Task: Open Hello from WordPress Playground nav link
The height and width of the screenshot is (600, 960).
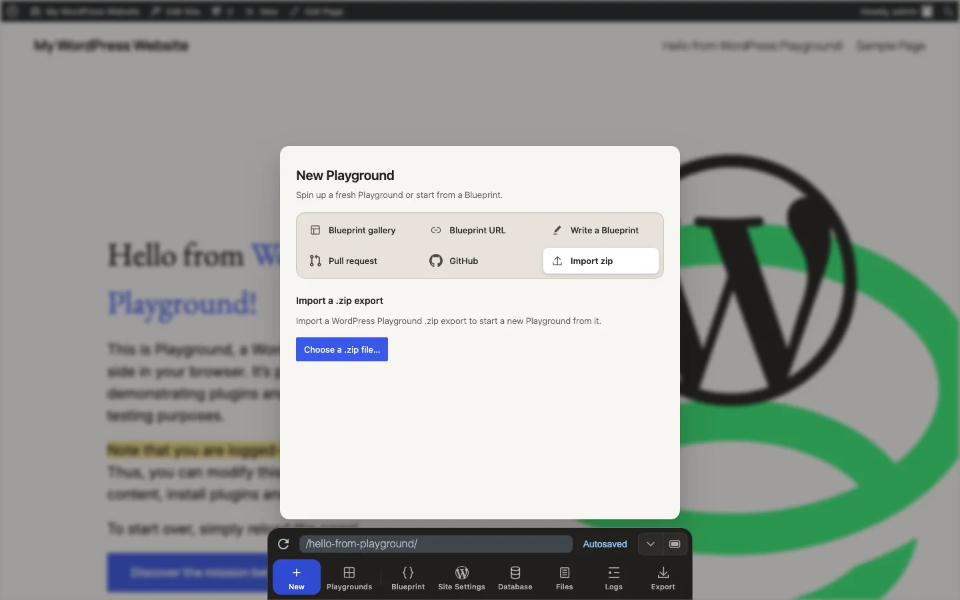Action: (753, 46)
